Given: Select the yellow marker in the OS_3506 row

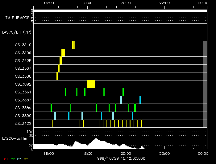Looking at the screenshot, I should pos(57,76).
